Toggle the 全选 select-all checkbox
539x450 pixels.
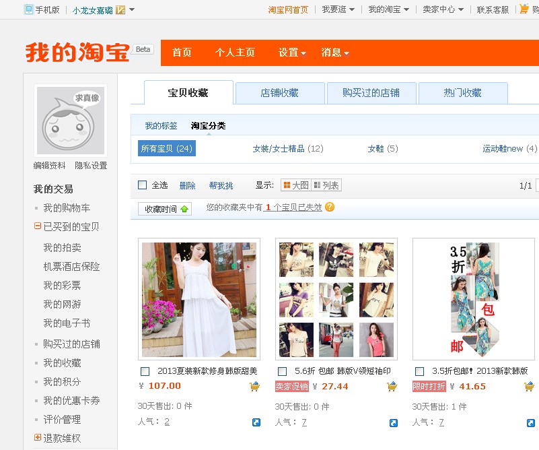[x=143, y=184]
